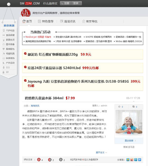This screenshot has height=166, width=148.
Task: Click the icon next to 家具生活
Action: [x=4, y=40]
